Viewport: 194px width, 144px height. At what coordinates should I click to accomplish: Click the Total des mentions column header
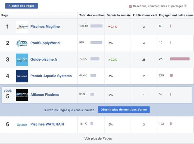click(92, 15)
